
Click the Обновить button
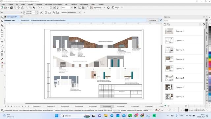(153, 20)
